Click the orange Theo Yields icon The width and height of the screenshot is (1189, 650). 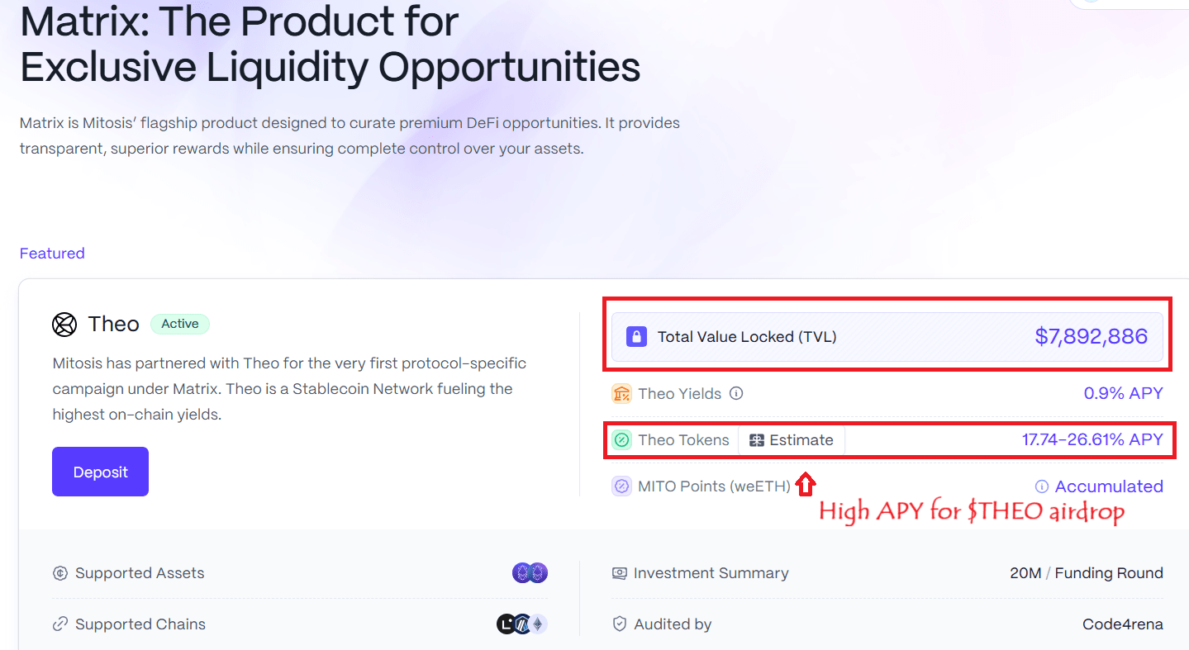pyautogui.click(x=621, y=394)
